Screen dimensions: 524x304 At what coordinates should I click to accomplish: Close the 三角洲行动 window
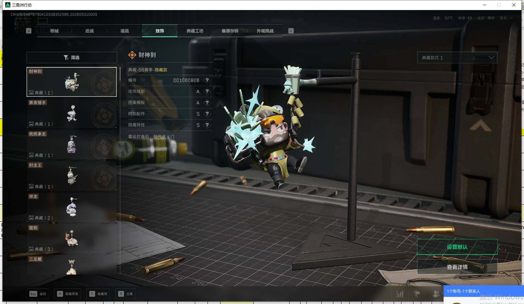(x=514, y=5)
